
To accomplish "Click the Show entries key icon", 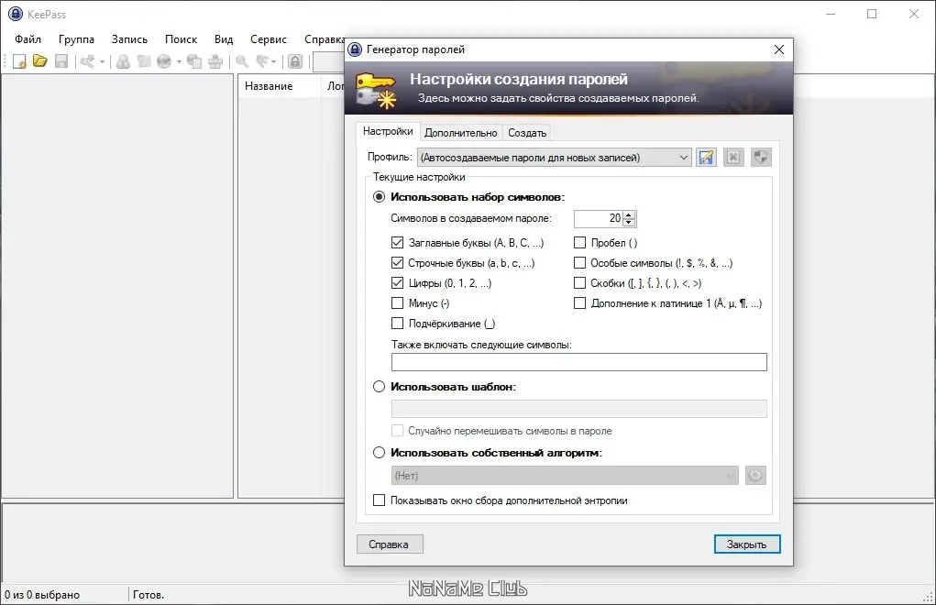I will [x=262, y=60].
